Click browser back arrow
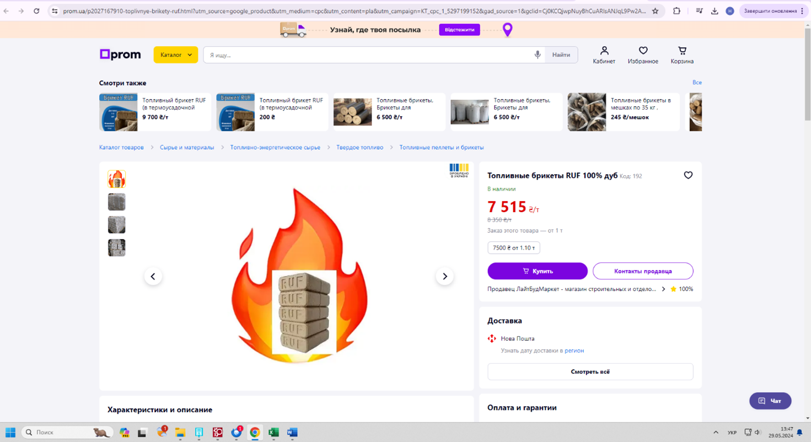Viewport: 811px width, 442px height. tap(6, 11)
